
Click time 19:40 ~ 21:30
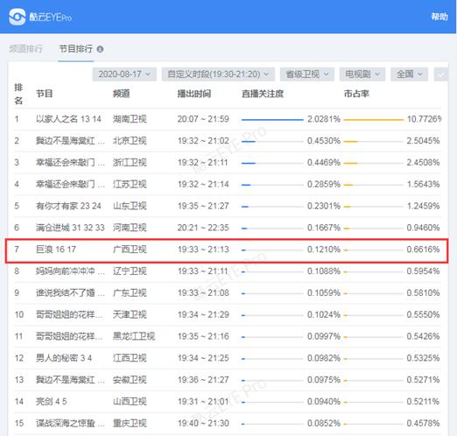(203, 423)
